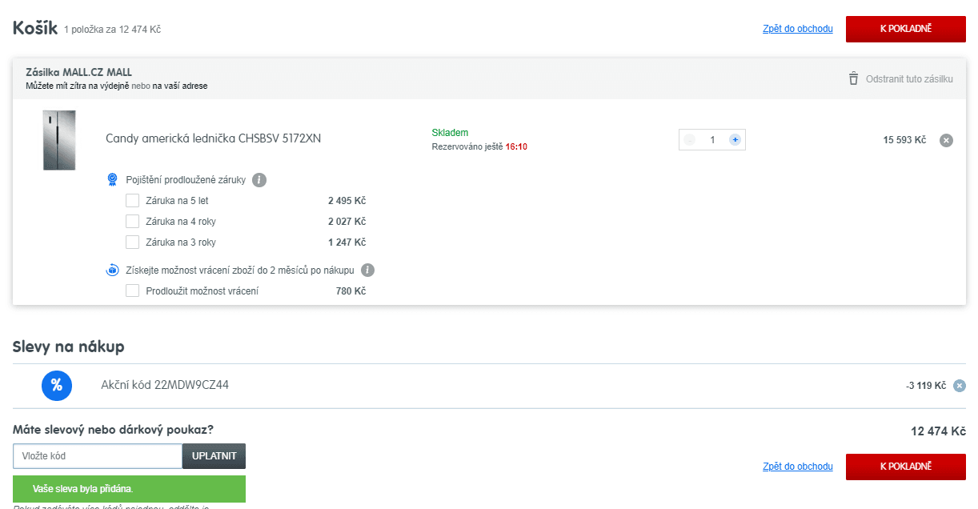
Task: Click the Slevy na nákup heading
Action: coord(69,347)
